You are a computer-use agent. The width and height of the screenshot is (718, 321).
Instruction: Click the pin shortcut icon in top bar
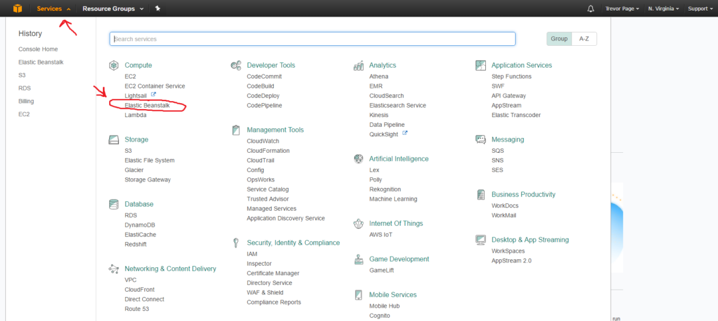(157, 9)
